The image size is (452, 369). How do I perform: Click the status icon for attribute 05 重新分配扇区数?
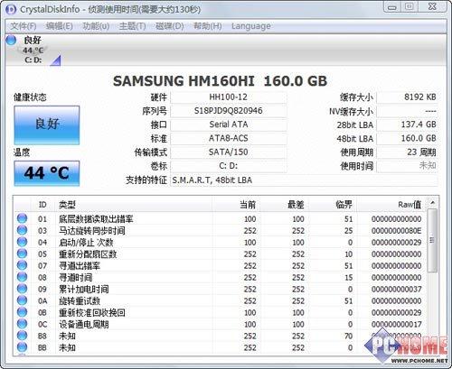22,254
